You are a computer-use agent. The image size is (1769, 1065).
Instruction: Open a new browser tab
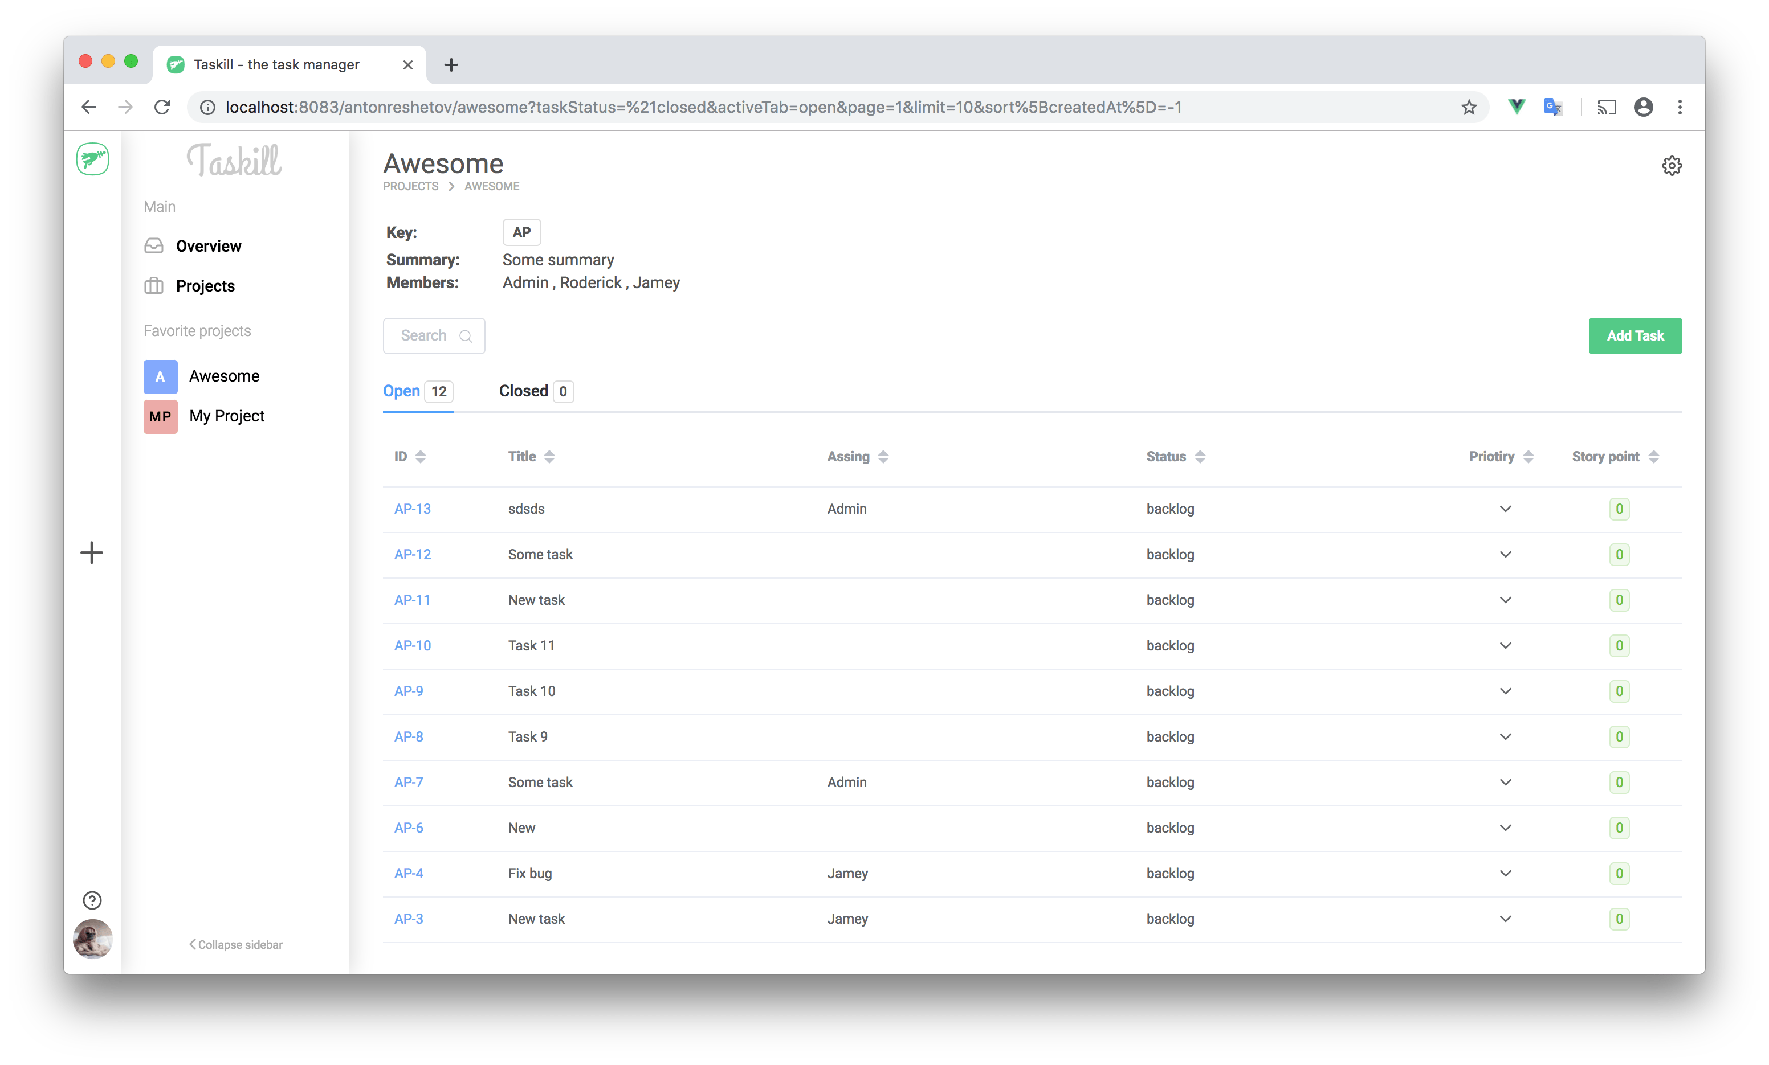(451, 64)
